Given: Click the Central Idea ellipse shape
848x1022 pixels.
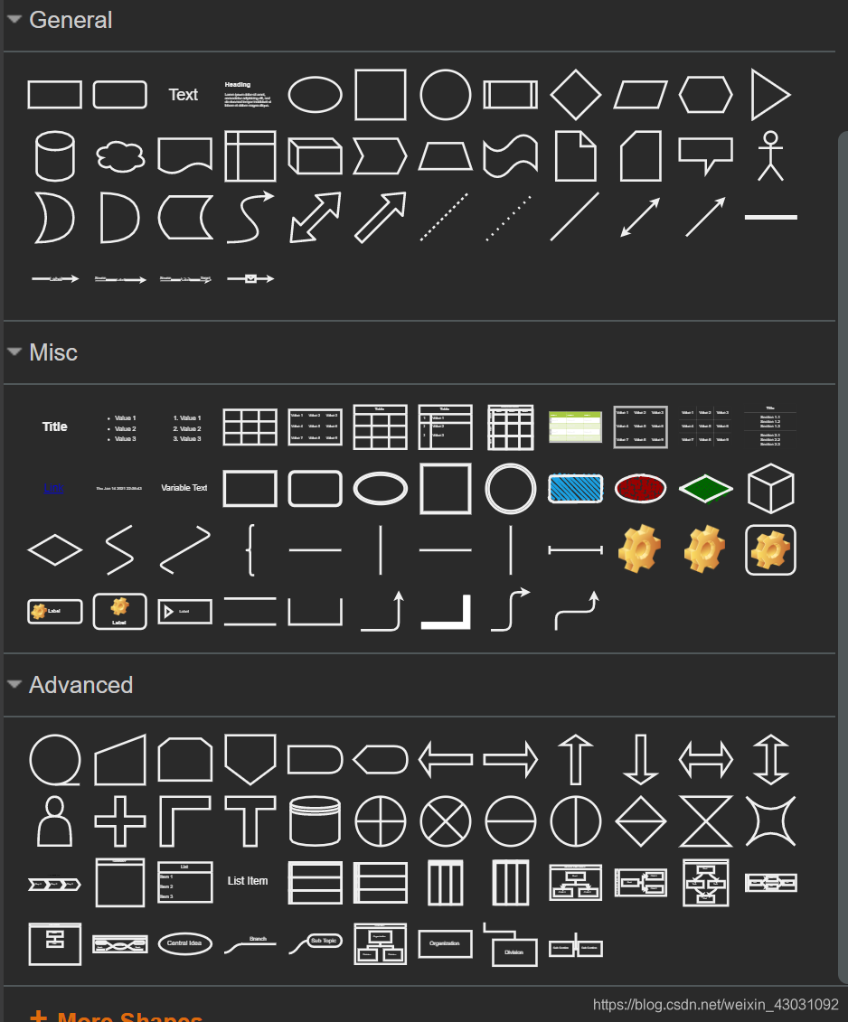Looking at the screenshot, I should [x=185, y=943].
